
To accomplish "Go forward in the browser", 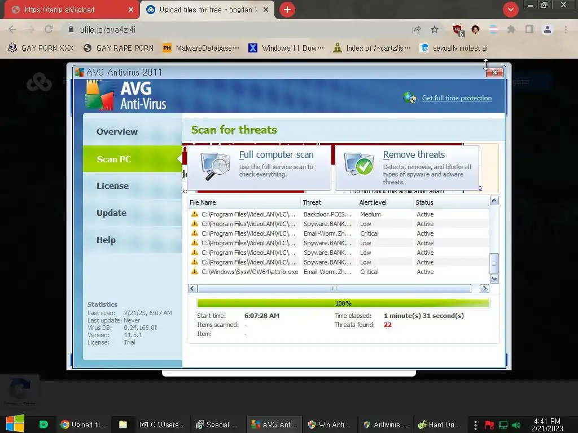I will 30,29.
